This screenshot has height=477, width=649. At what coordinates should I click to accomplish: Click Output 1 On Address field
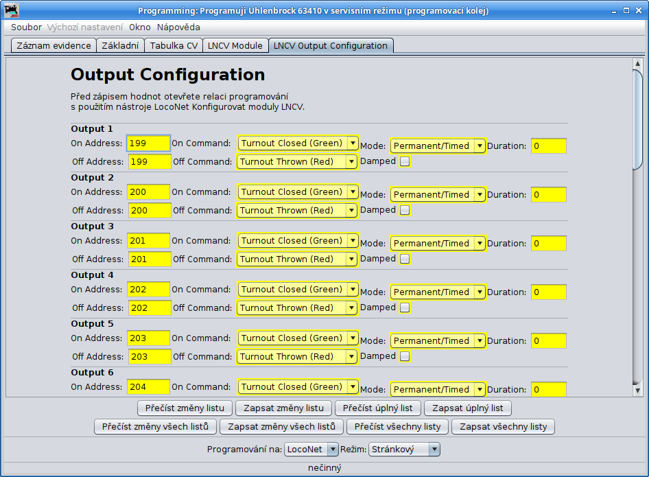click(x=148, y=143)
